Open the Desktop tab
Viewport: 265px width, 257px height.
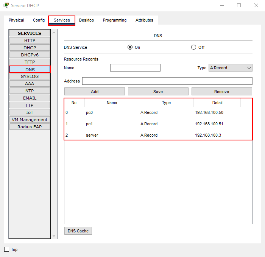click(86, 20)
